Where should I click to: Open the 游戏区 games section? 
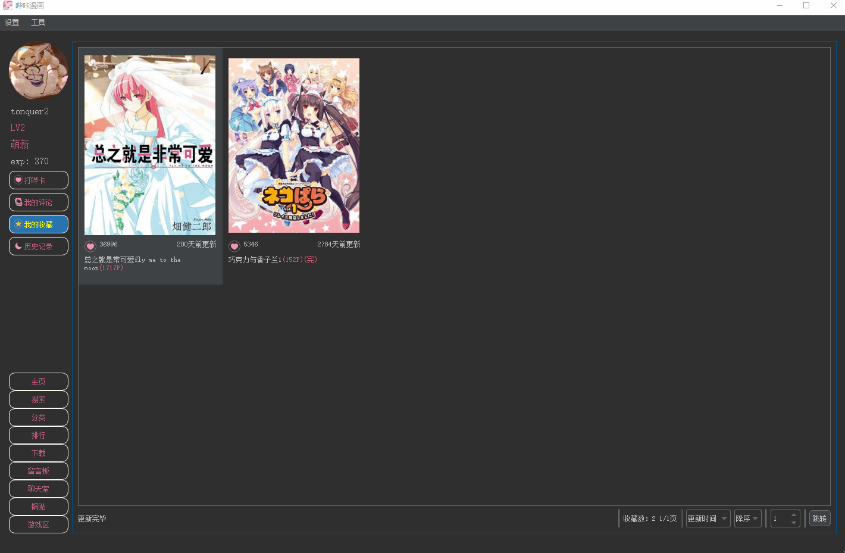coord(39,524)
